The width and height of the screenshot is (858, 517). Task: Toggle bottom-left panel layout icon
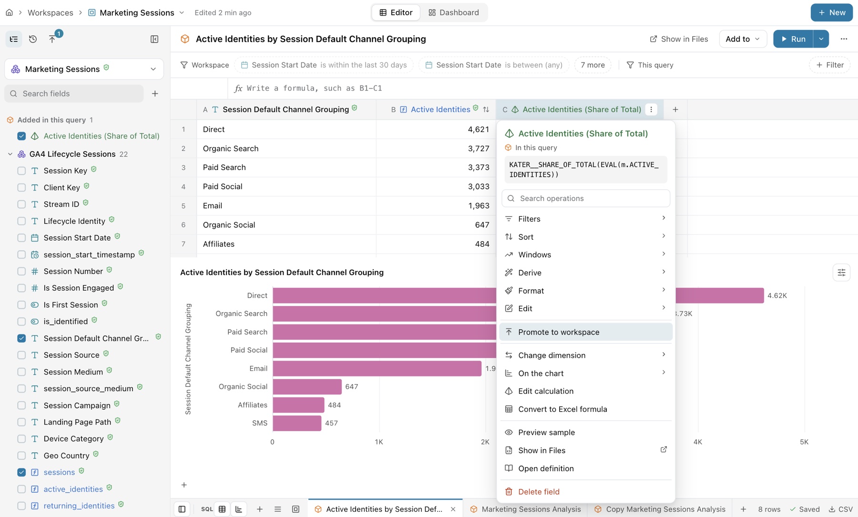pyautogui.click(x=182, y=509)
